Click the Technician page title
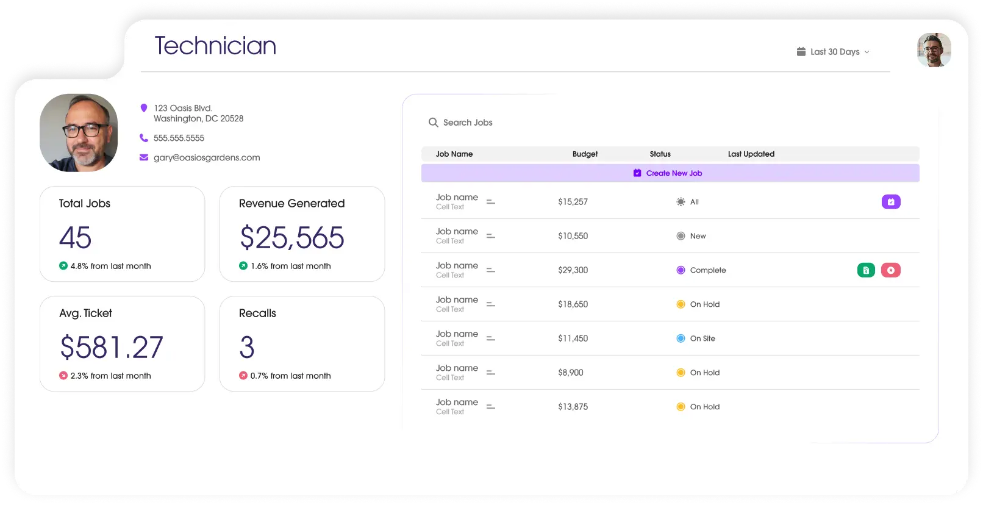983x505 pixels. 215,46
